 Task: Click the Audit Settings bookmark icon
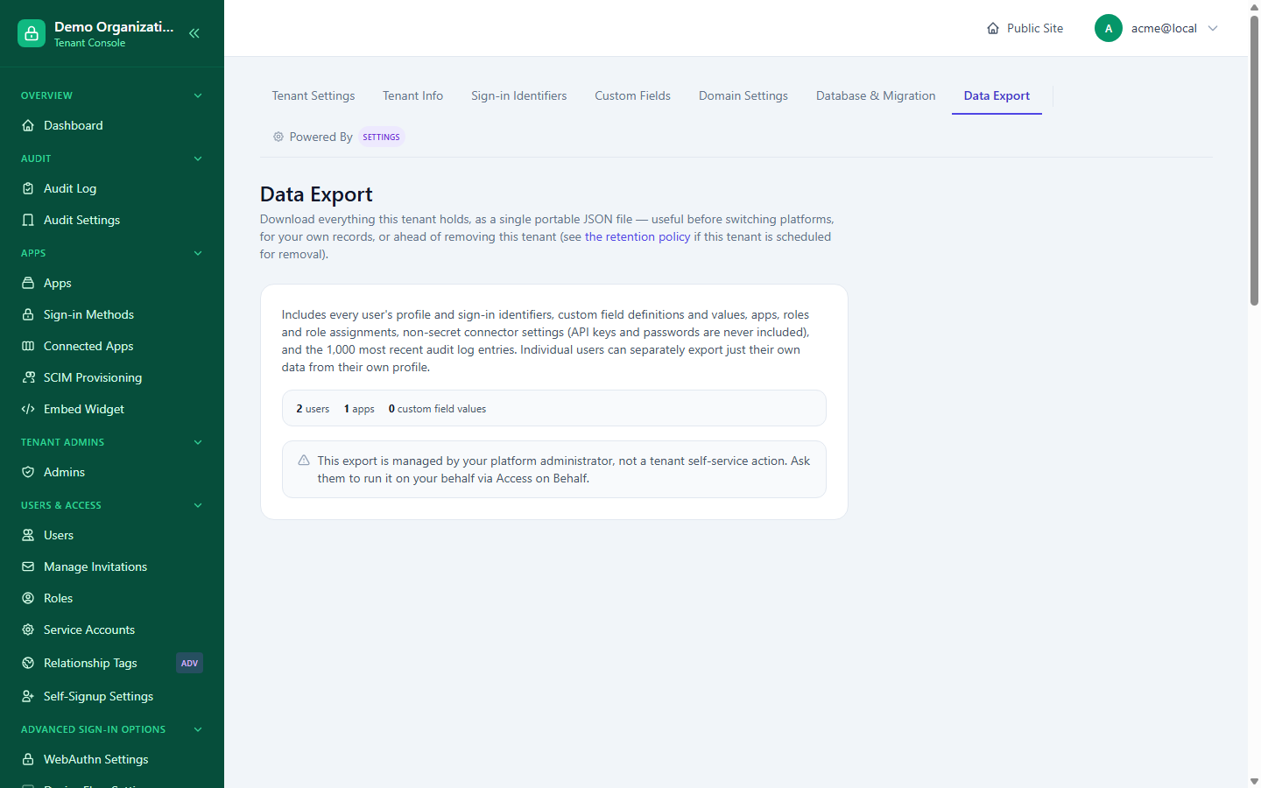28,220
